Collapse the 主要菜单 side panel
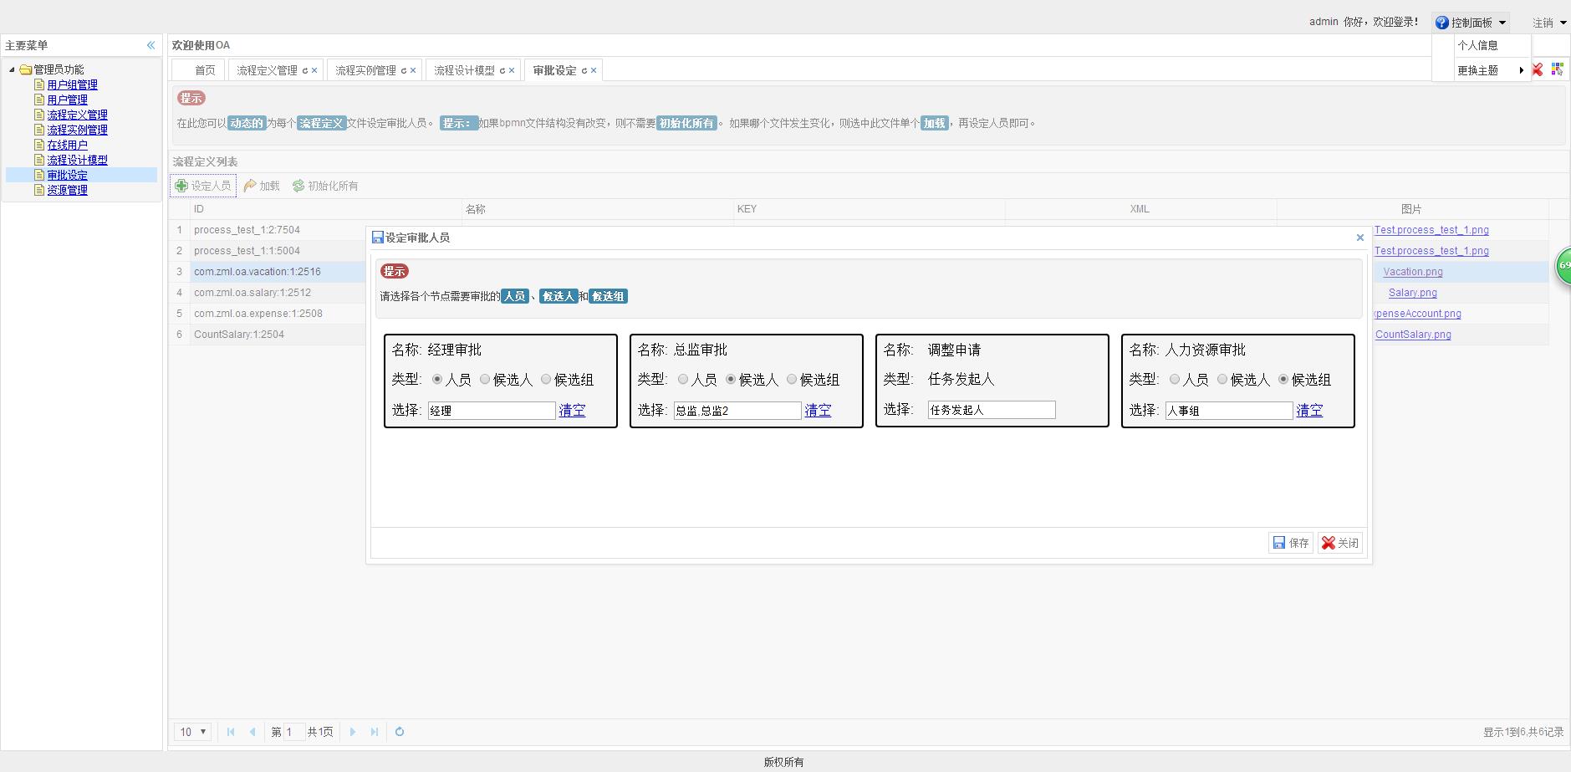The height and width of the screenshot is (772, 1571). click(x=151, y=45)
